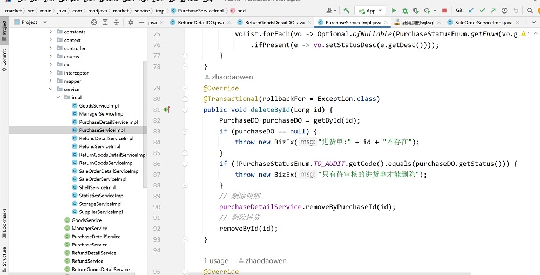Run App with coverage
The height and width of the screenshot is (275, 540).
point(416,11)
